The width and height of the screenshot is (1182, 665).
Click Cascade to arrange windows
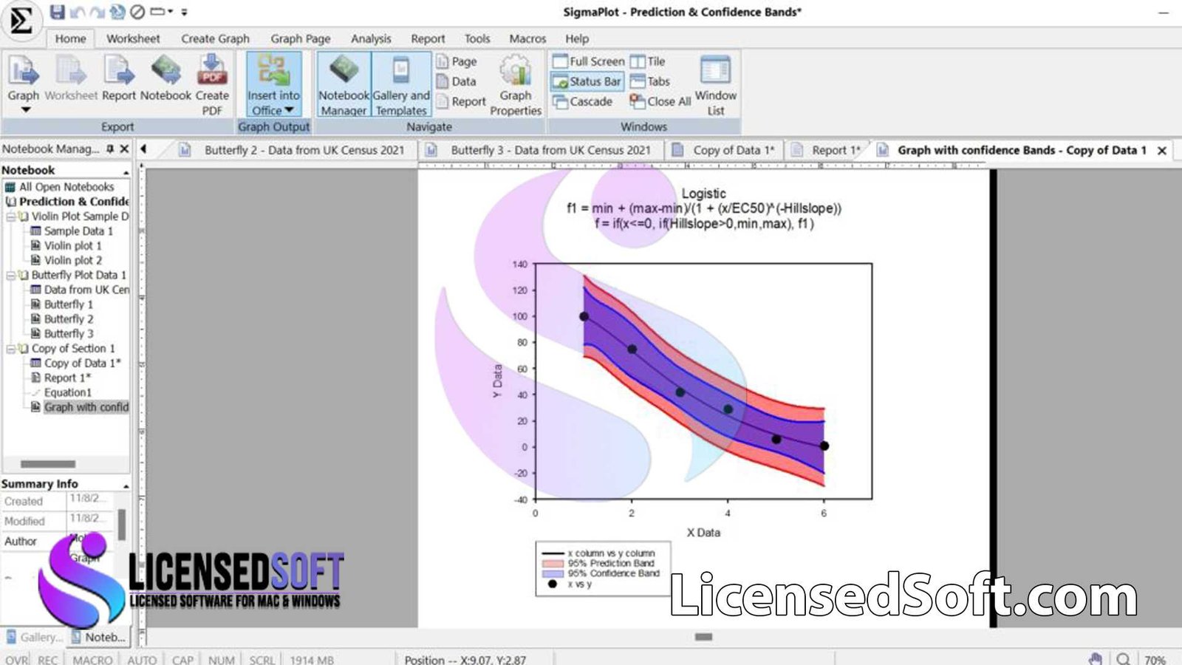coord(587,101)
